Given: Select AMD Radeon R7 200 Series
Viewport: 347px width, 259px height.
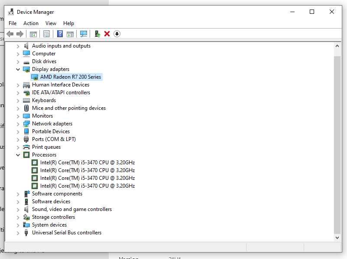Looking at the screenshot, I should pos(71,77).
